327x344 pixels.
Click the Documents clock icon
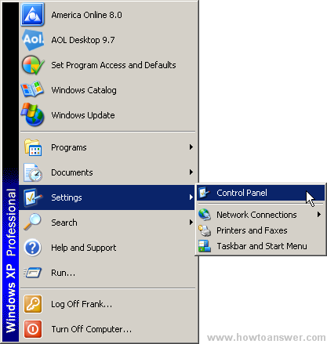(x=33, y=172)
